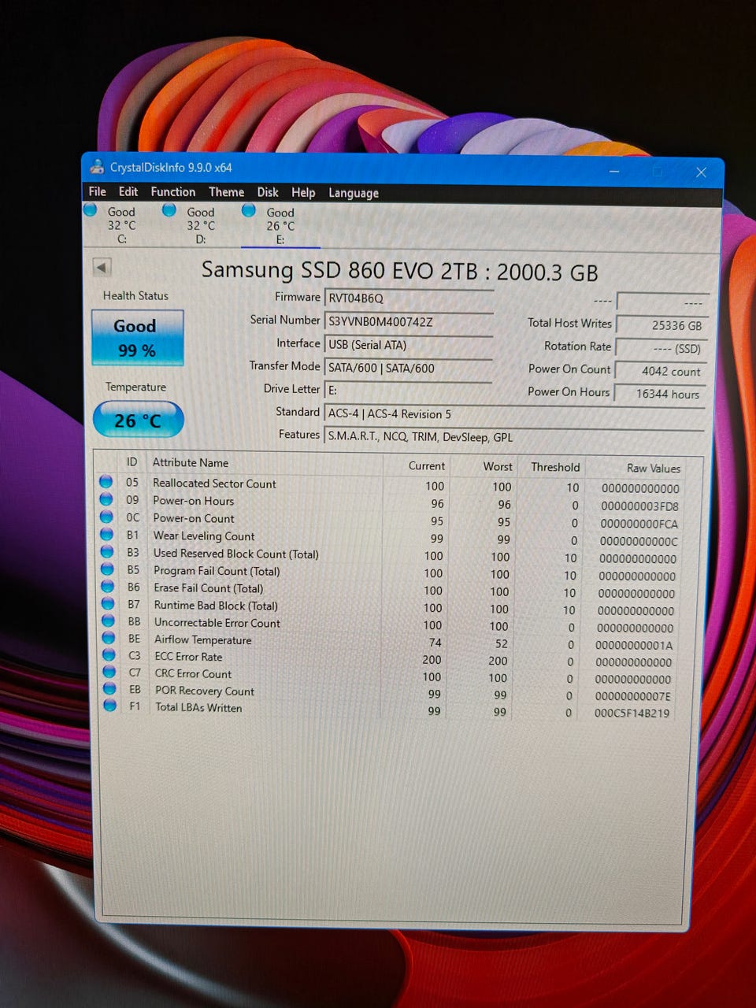
Task: Click the status icon for Power-on Hours row
Action: 106,499
